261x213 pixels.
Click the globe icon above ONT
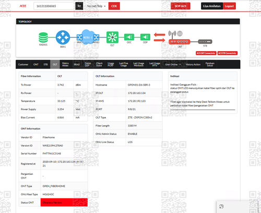pos(180,33)
